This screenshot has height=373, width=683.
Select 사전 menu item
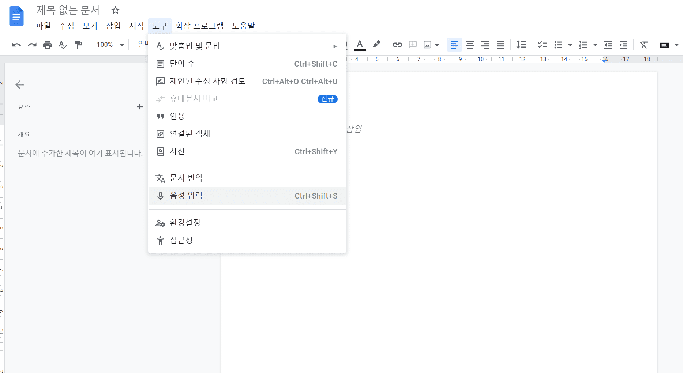click(247, 151)
